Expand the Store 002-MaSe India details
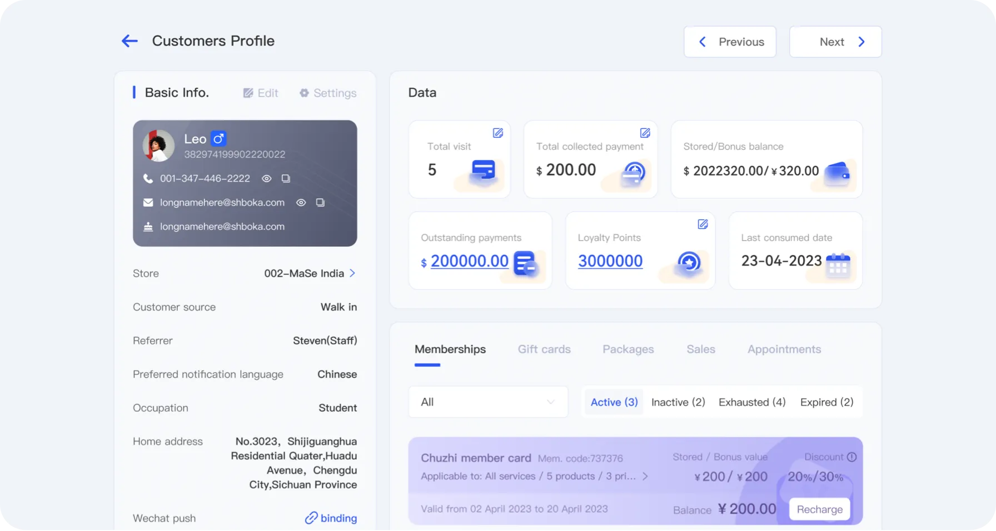Screen dimensions: 996x531 [x=352, y=273]
